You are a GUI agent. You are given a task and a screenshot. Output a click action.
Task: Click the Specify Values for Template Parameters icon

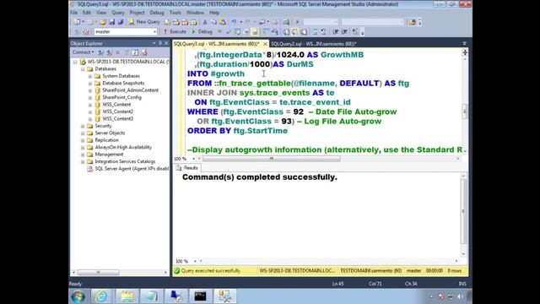[355, 32]
